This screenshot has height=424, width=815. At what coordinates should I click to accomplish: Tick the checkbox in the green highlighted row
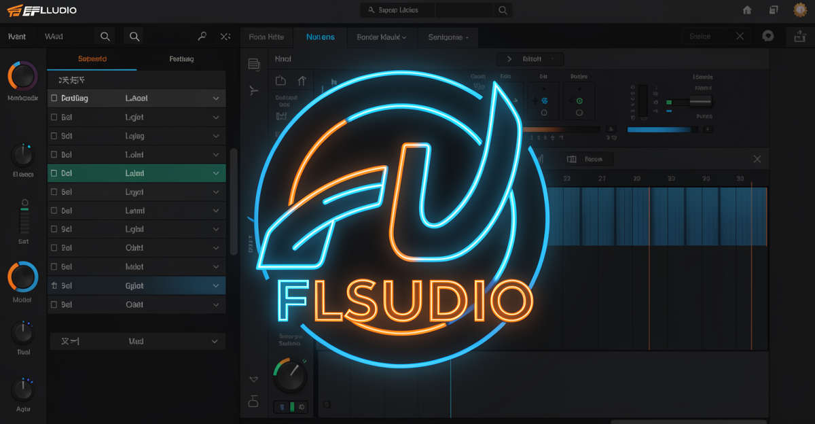point(54,173)
